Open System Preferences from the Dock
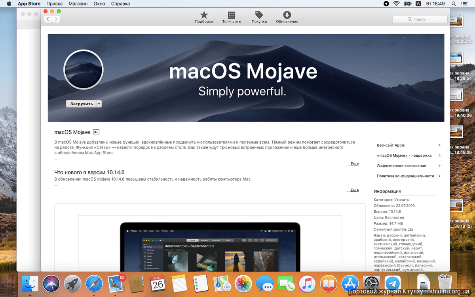This screenshot has width=475, height=297. (371, 284)
